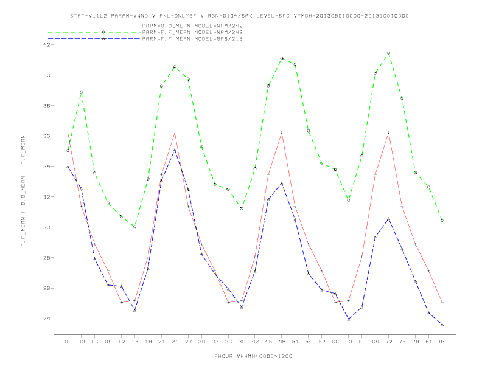Click green NAM circle data point at hour 15

click(134, 227)
